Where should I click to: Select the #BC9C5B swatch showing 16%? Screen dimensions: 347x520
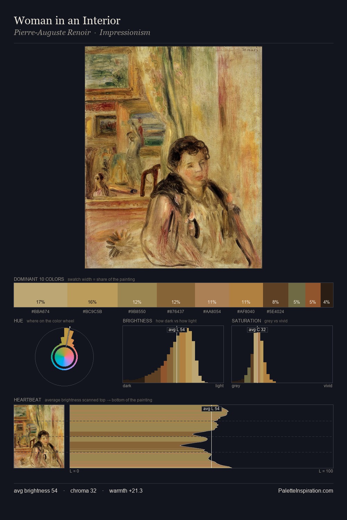tap(92, 295)
